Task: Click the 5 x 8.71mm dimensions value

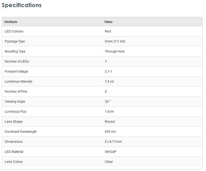Action: tap(113, 142)
